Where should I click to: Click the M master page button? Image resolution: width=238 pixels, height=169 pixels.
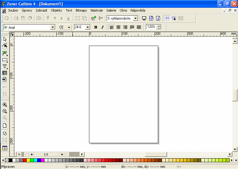(x=19, y=154)
